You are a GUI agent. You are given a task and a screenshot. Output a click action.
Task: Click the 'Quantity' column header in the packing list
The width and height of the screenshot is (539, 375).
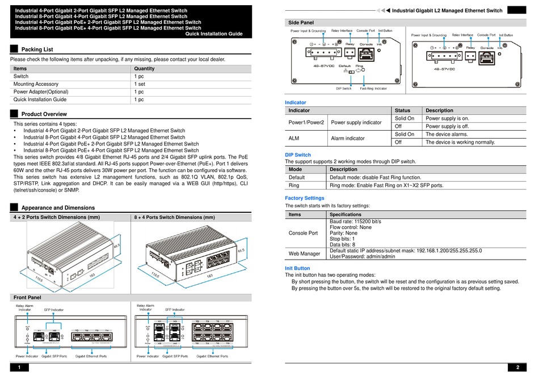pos(144,69)
